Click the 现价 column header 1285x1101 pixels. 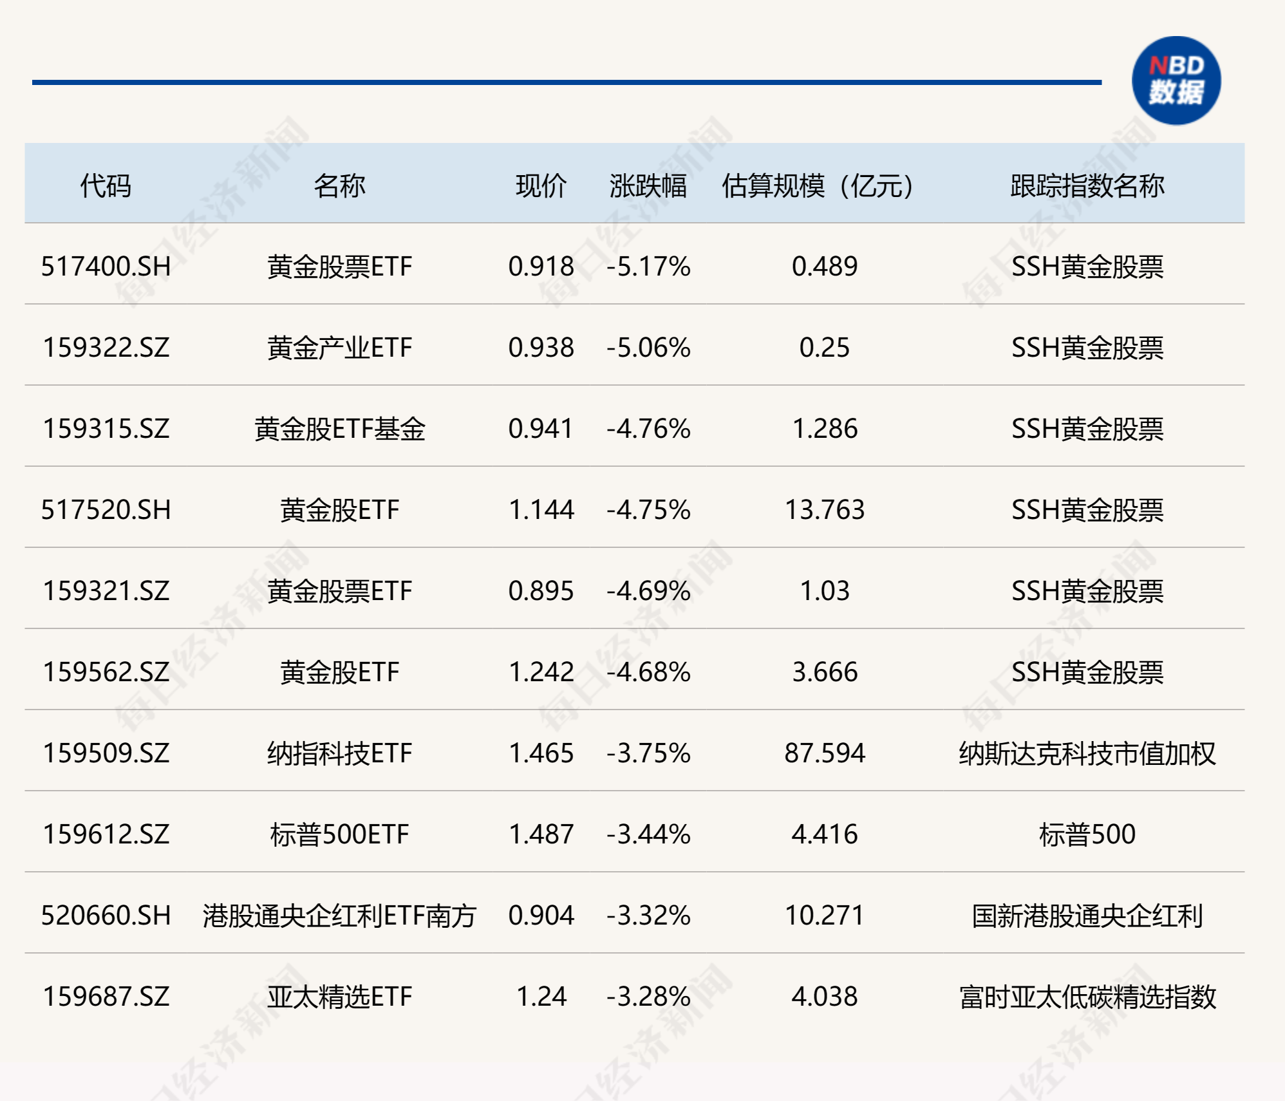pos(541,185)
